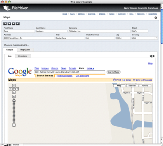Go to the last record

[x=18, y=24]
